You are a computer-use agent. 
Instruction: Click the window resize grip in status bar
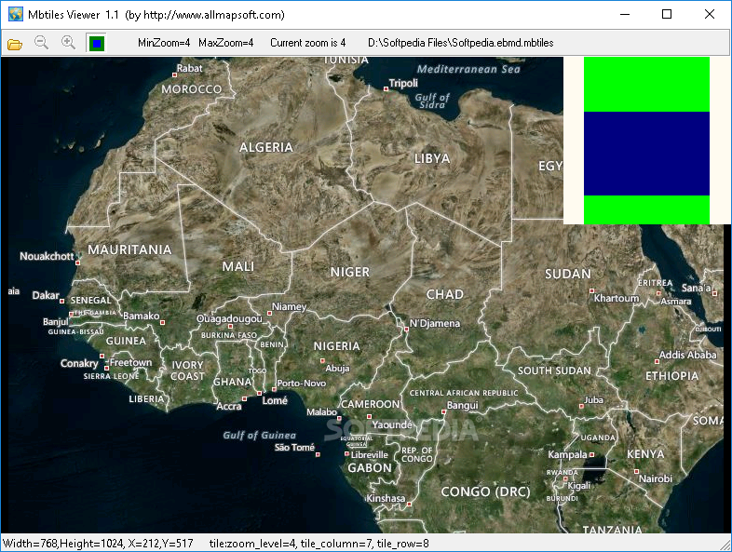(725, 545)
